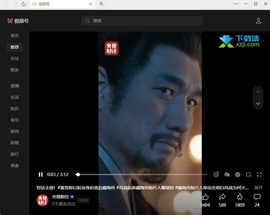The height and width of the screenshot is (215, 270).
Task: Open the three-dot more menu
Action: coord(236,4)
